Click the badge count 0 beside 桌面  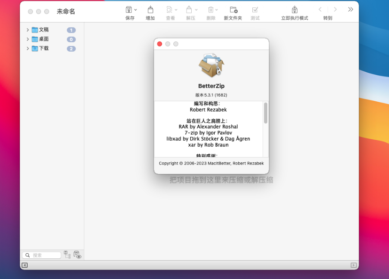71,39
